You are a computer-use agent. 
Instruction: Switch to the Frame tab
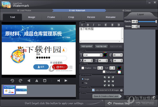[51, 17]
